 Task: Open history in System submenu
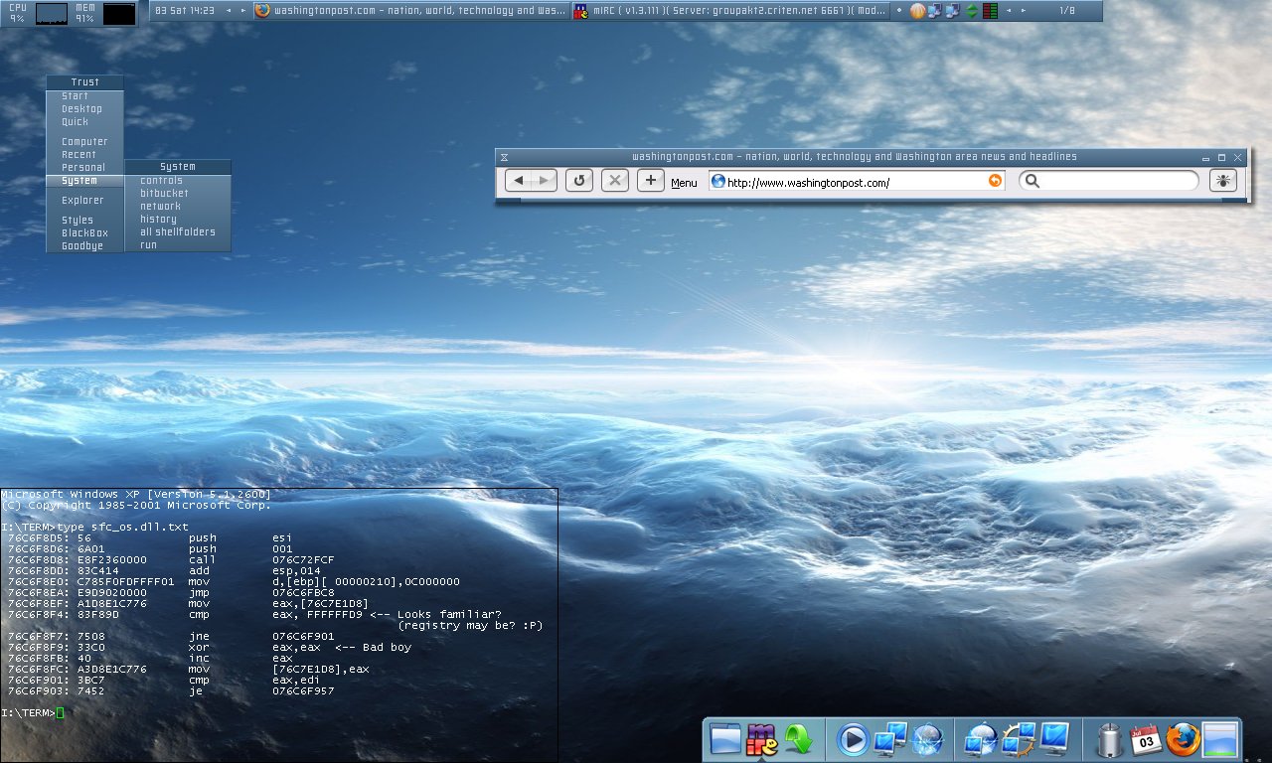[x=178, y=220]
